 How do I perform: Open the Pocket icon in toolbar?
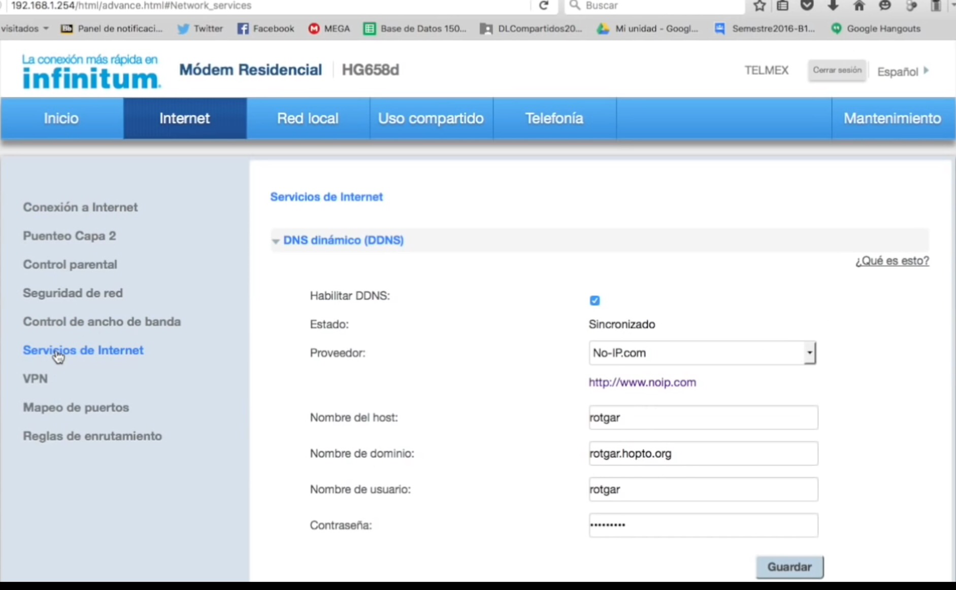pyautogui.click(x=807, y=6)
